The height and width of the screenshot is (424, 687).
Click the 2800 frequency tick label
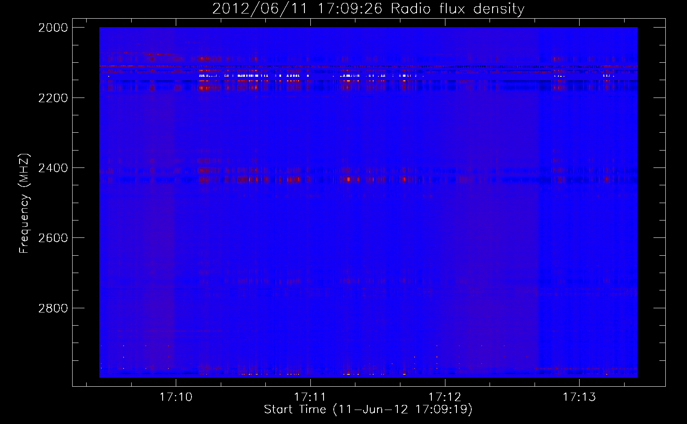[53, 308]
